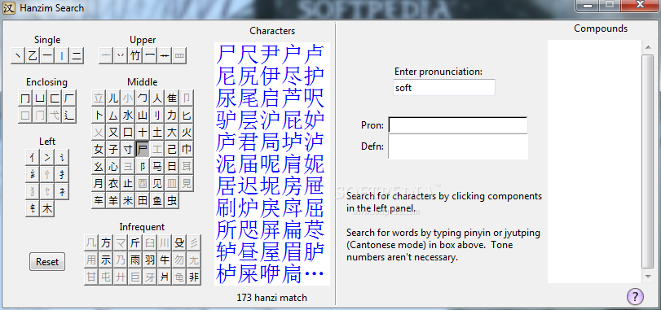Screen dimensions: 661x310
Task: Show more matches via the blue ellipsis
Action: tap(314, 274)
